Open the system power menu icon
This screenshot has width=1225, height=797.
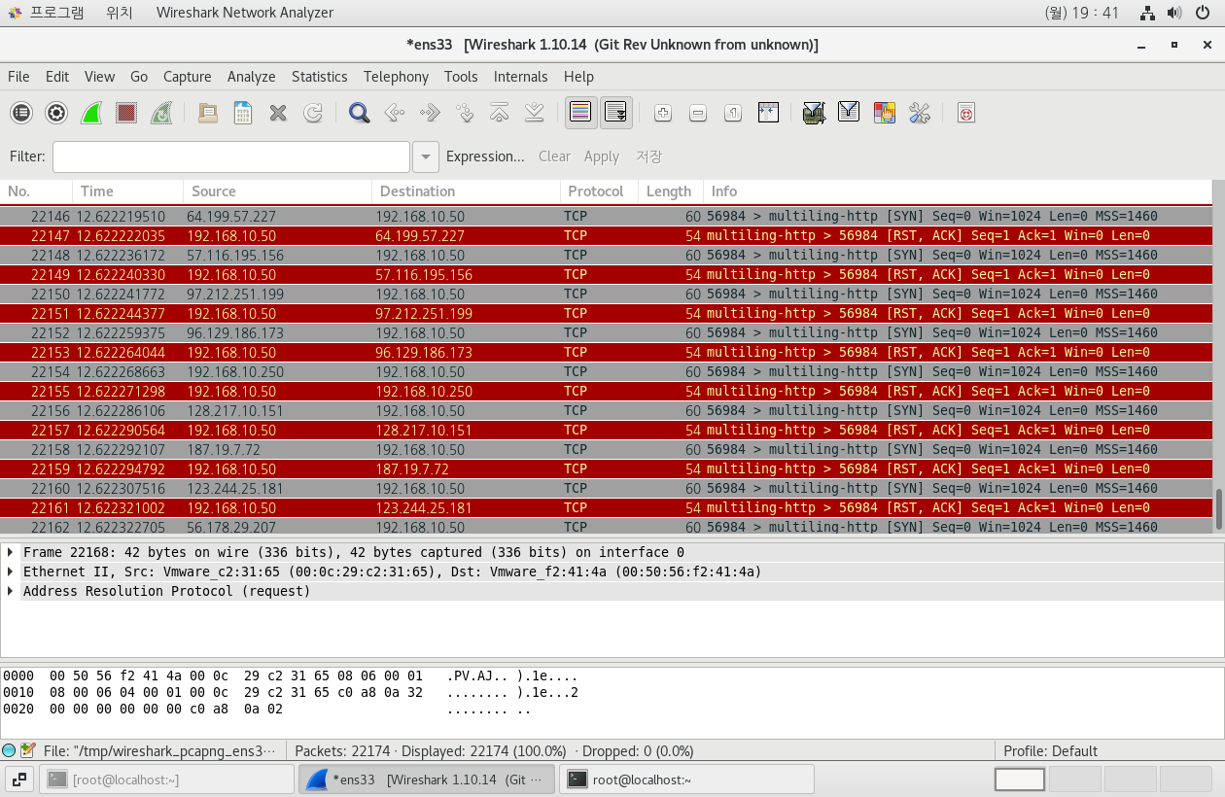1202,13
